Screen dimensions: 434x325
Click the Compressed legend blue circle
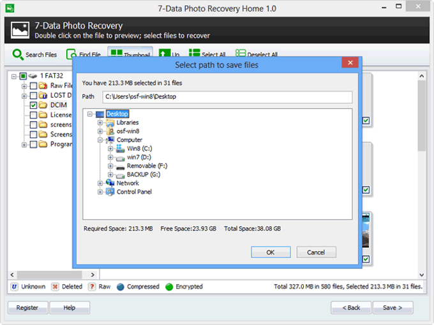(x=121, y=287)
